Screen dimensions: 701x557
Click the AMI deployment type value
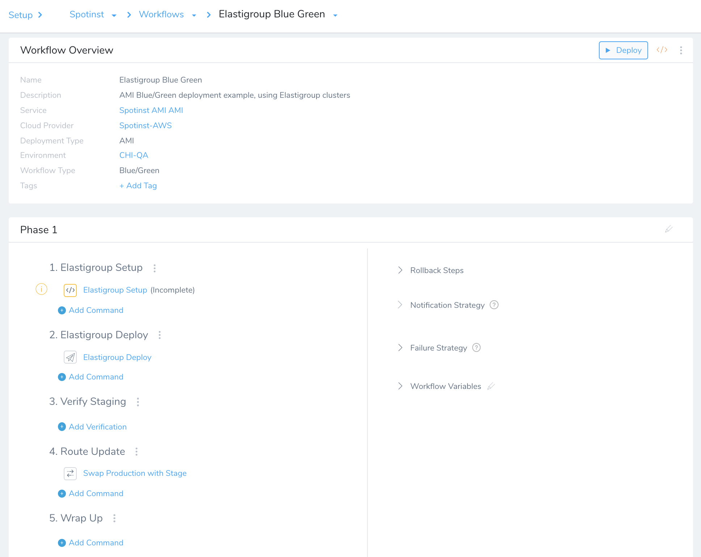click(127, 141)
